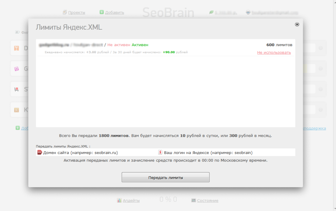Click the "0 % 0" indicator at the bottom
Viewport: 336px width, 211px height.
coord(168,200)
